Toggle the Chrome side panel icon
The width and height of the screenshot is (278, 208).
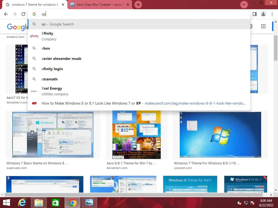coord(255,14)
